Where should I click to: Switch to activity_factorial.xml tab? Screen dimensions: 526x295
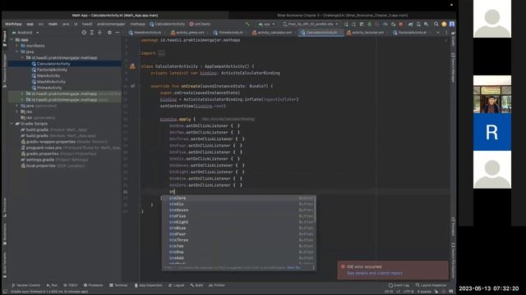coord(365,33)
